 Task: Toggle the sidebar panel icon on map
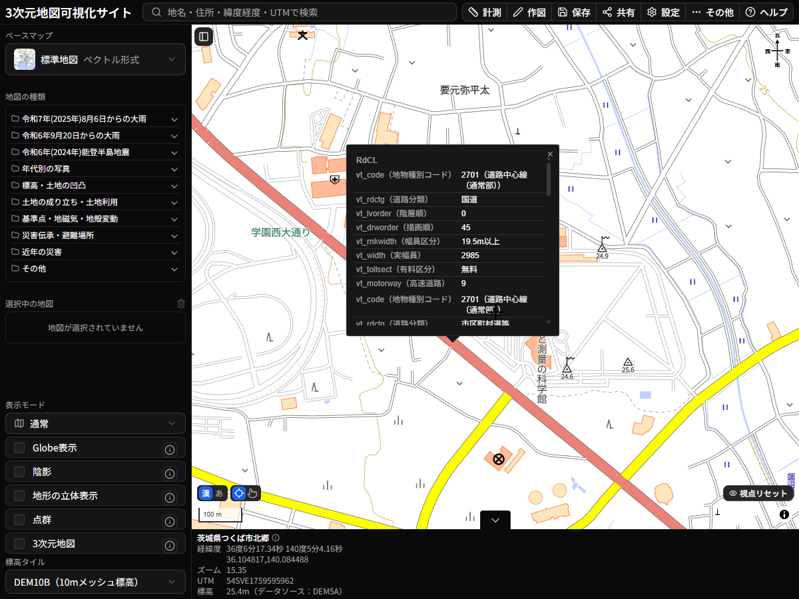click(x=204, y=37)
